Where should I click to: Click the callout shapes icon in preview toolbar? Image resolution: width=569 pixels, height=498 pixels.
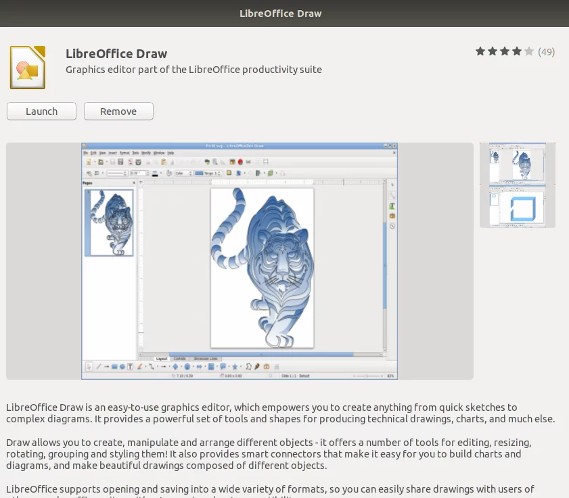[223, 367]
